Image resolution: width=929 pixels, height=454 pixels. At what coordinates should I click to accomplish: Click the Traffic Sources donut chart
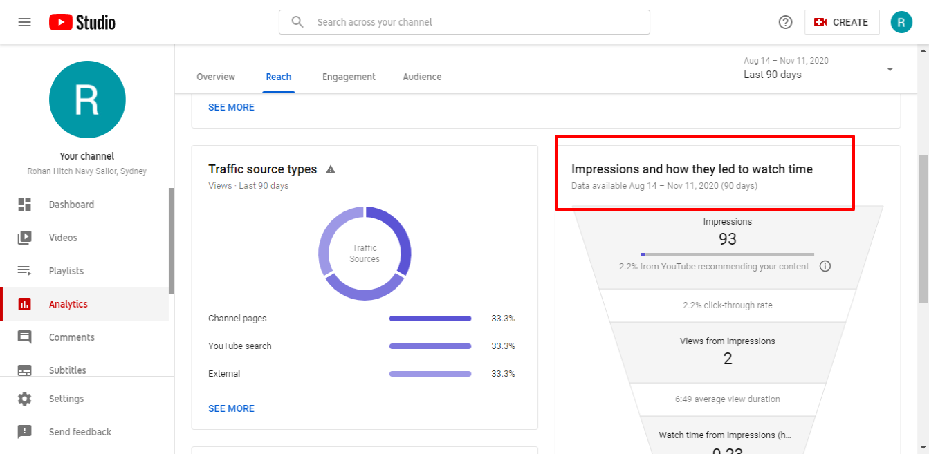tap(365, 254)
